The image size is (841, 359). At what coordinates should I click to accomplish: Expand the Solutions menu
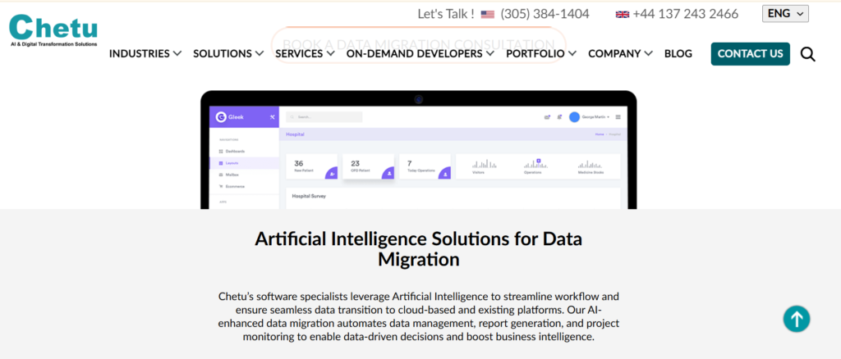pos(228,53)
